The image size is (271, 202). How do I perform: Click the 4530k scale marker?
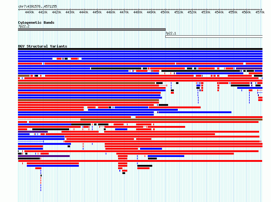coord(206,12)
